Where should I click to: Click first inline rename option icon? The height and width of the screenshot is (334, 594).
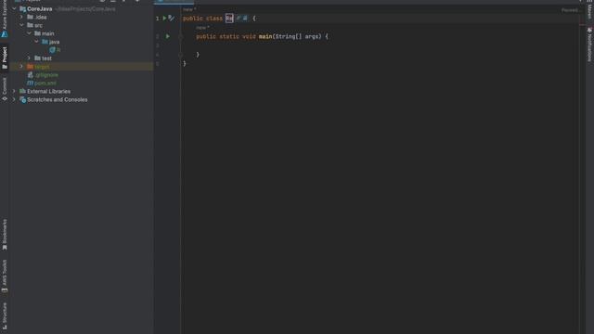[x=239, y=19]
